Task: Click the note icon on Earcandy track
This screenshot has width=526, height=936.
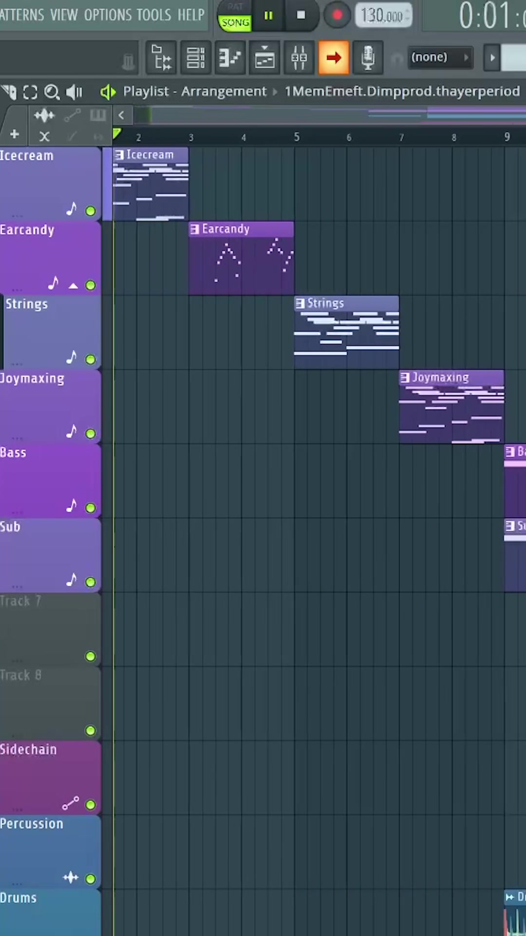Action: click(53, 283)
